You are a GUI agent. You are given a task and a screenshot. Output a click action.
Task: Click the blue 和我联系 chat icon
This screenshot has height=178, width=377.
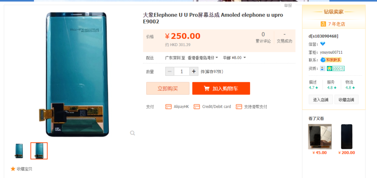[x=323, y=60]
